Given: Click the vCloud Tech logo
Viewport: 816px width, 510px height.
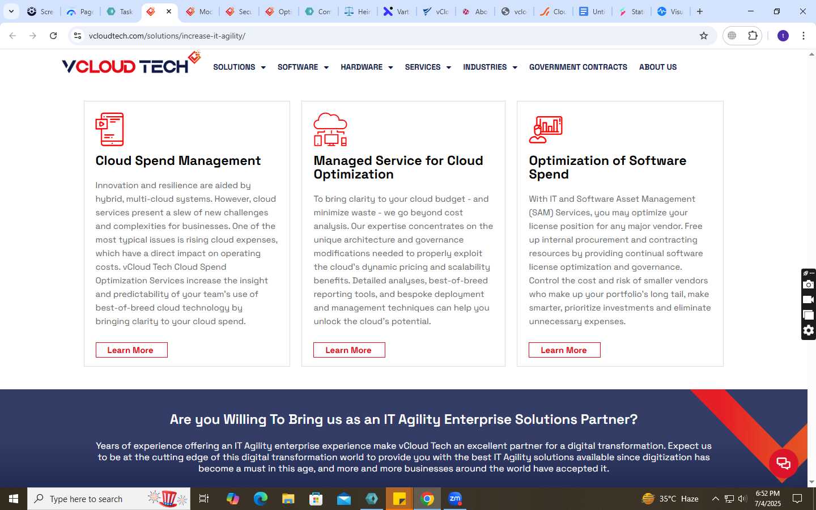Looking at the screenshot, I should coord(131,63).
